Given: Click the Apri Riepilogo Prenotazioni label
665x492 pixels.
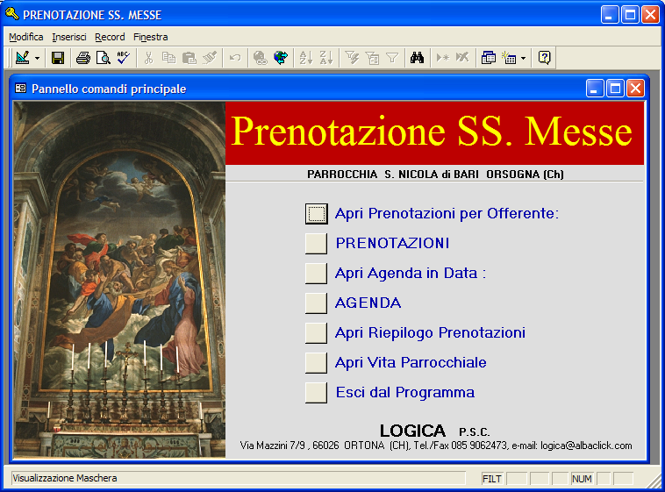Looking at the screenshot, I should click(x=430, y=333).
